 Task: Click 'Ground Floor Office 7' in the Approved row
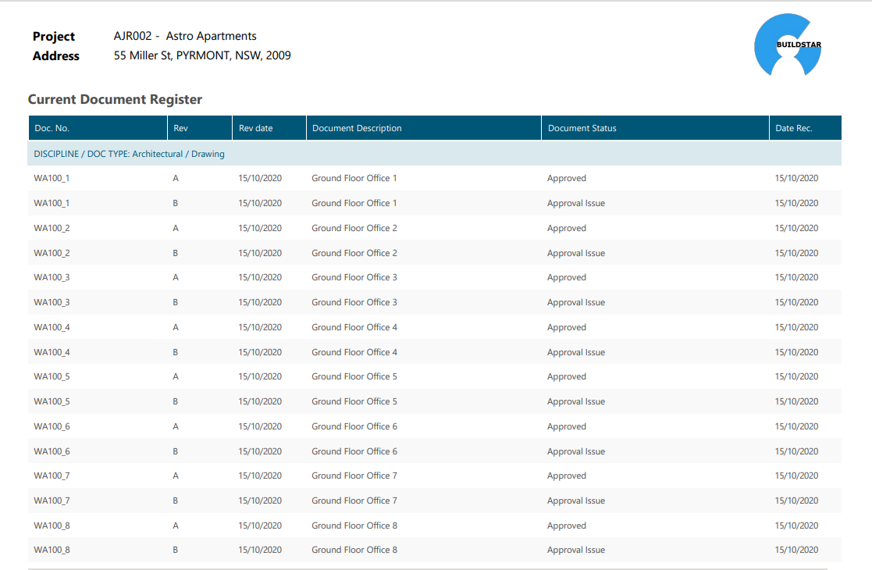(x=354, y=476)
